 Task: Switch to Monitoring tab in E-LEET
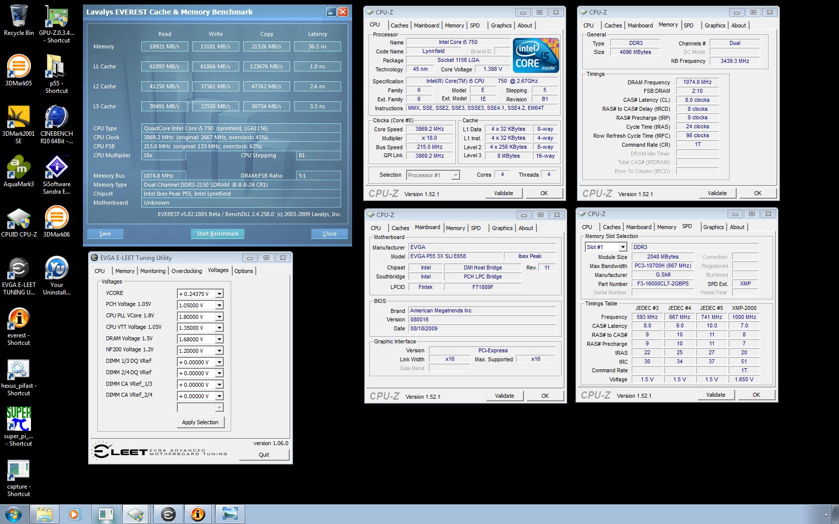pos(153,271)
